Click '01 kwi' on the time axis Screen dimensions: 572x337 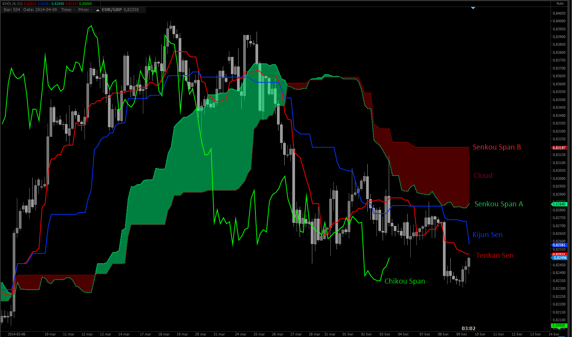click(x=348, y=334)
